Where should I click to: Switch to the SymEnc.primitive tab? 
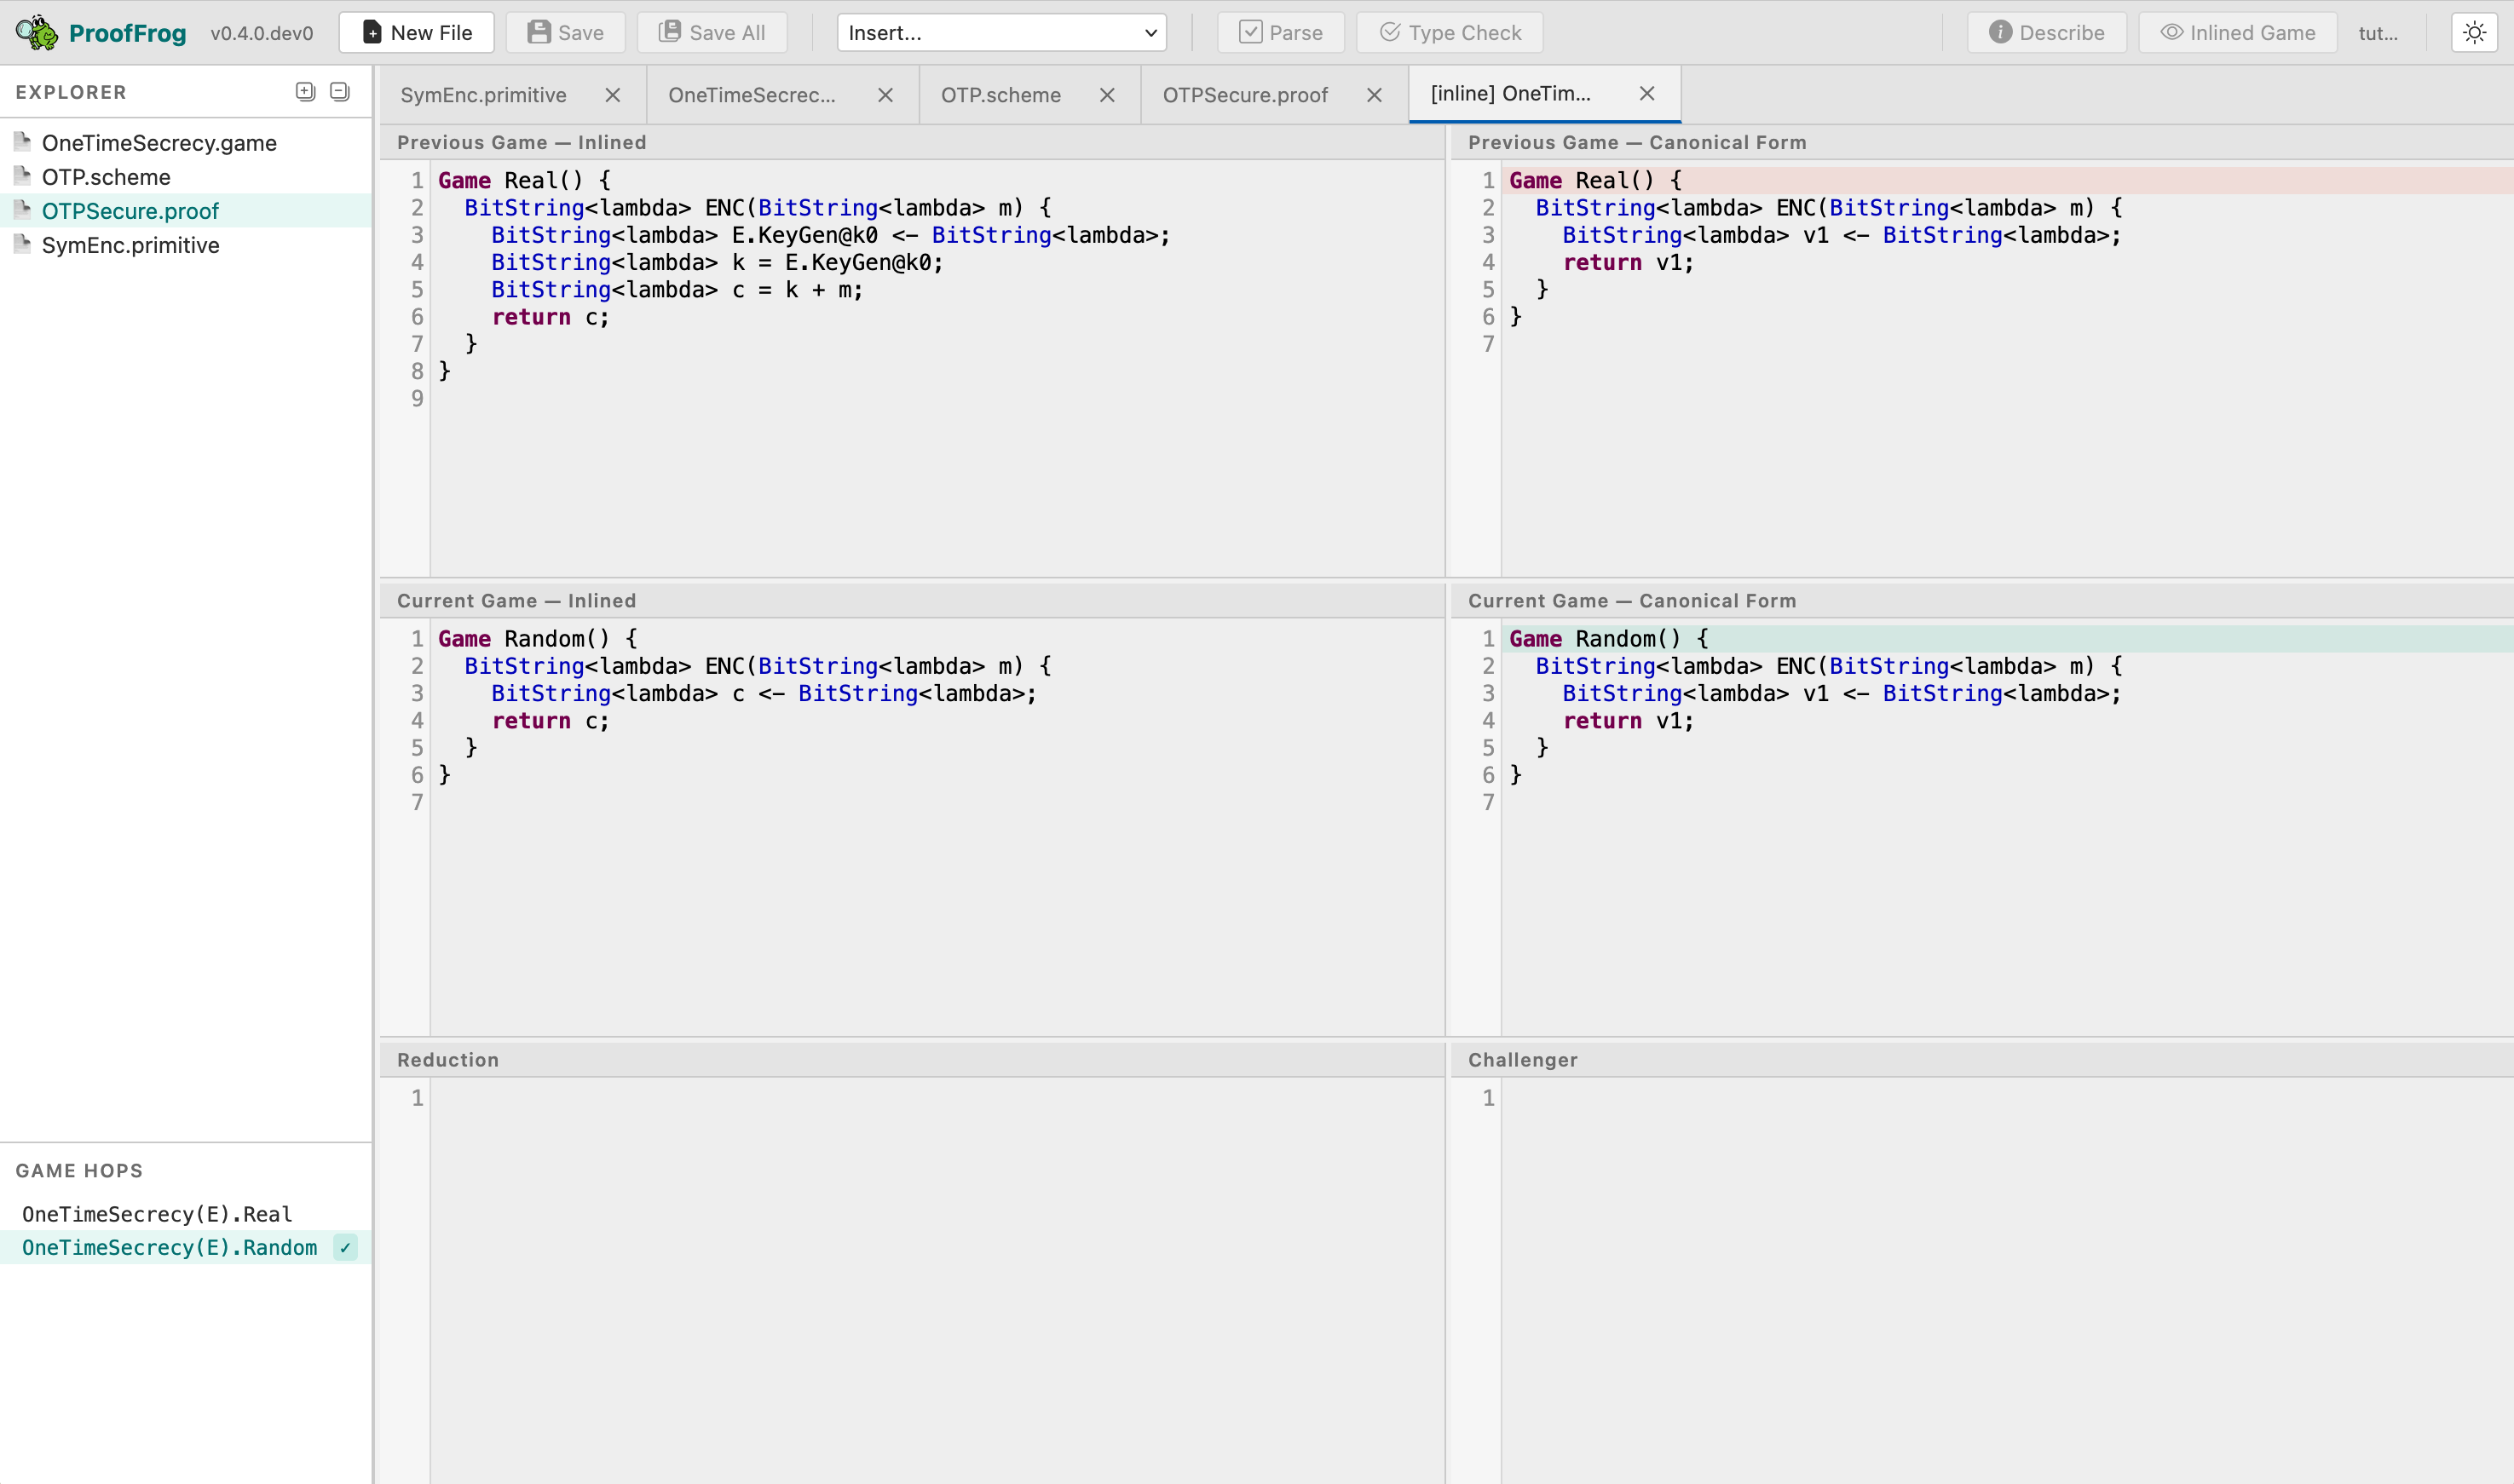pyautogui.click(x=483, y=95)
